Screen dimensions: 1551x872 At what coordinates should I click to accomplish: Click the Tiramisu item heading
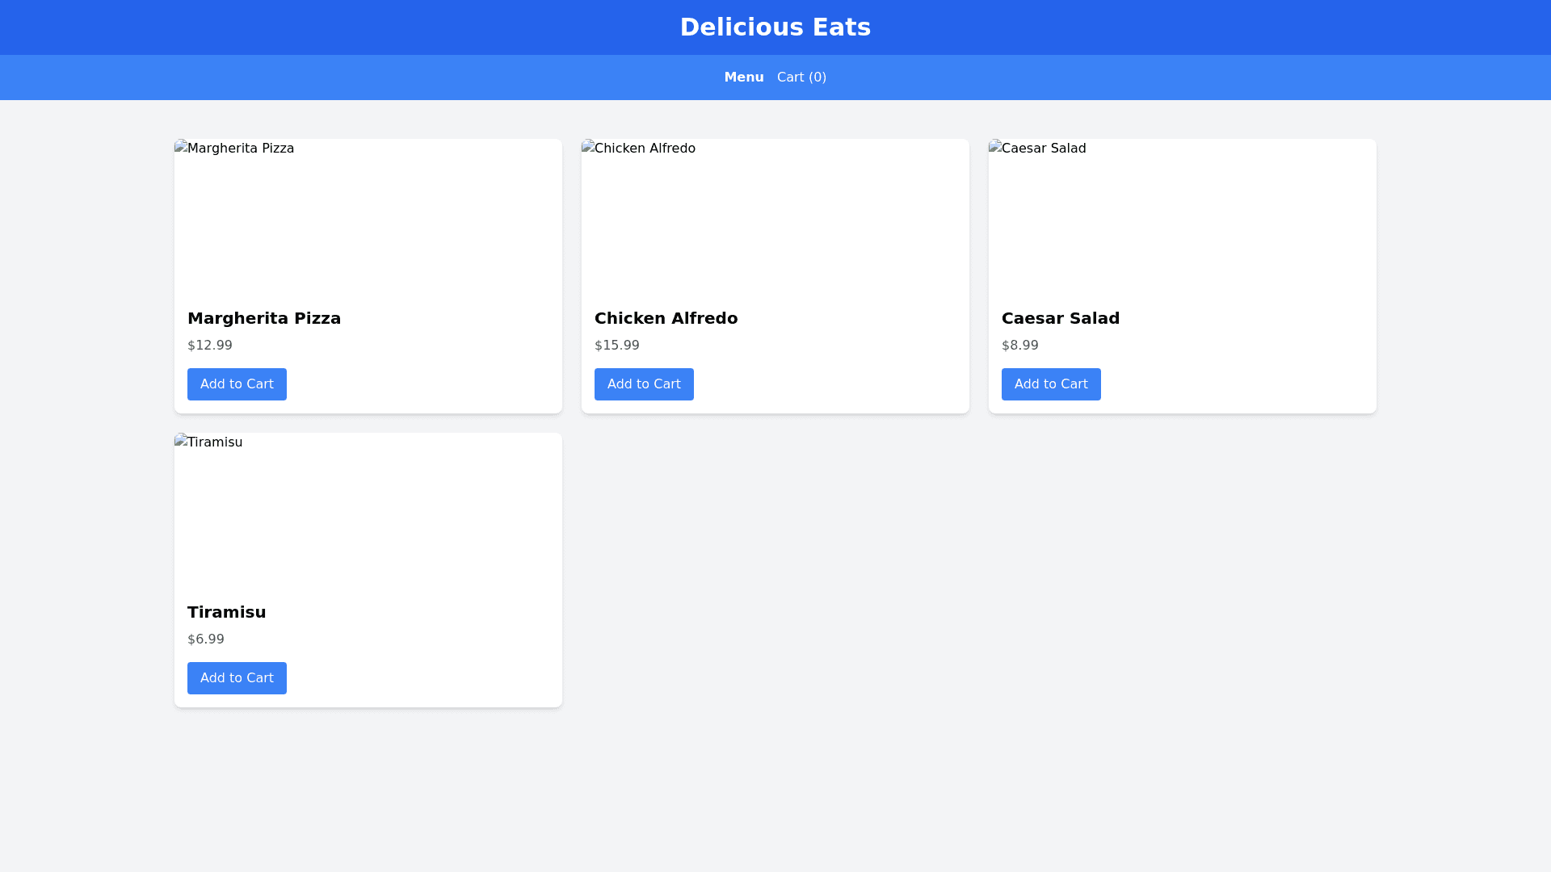pyautogui.click(x=226, y=612)
